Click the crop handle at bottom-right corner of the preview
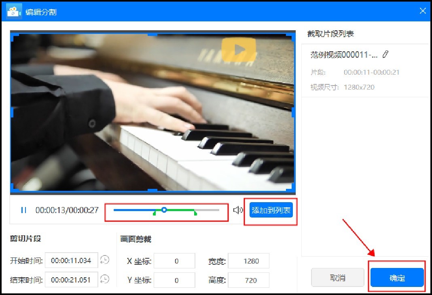Image resolution: width=432 pixels, height=295 pixels. coord(292,188)
